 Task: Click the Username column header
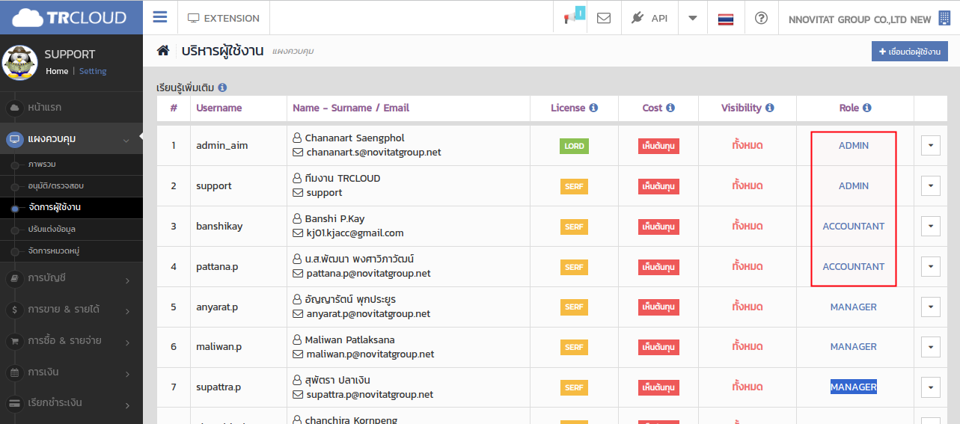219,108
